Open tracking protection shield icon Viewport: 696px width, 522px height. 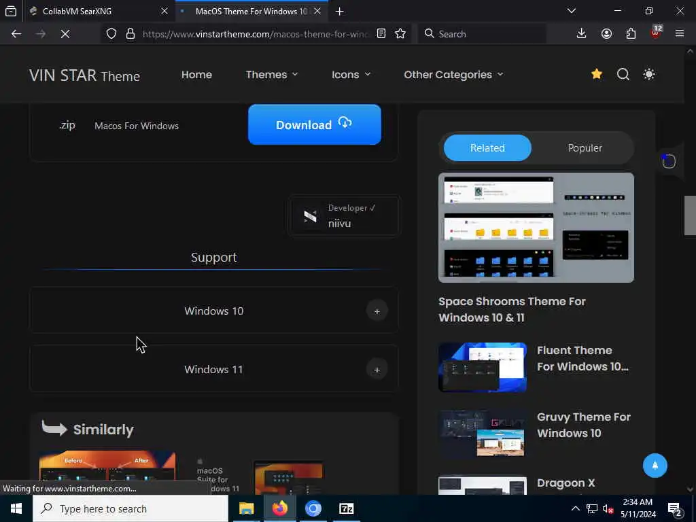click(x=111, y=34)
